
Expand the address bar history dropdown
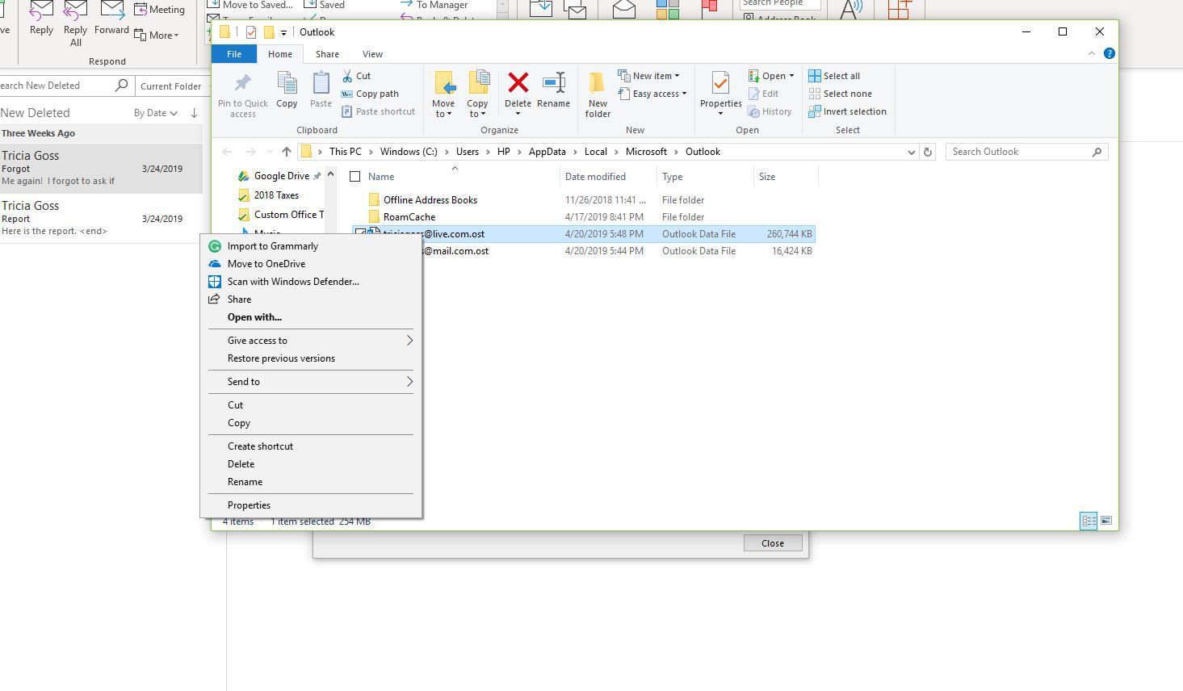tap(911, 152)
